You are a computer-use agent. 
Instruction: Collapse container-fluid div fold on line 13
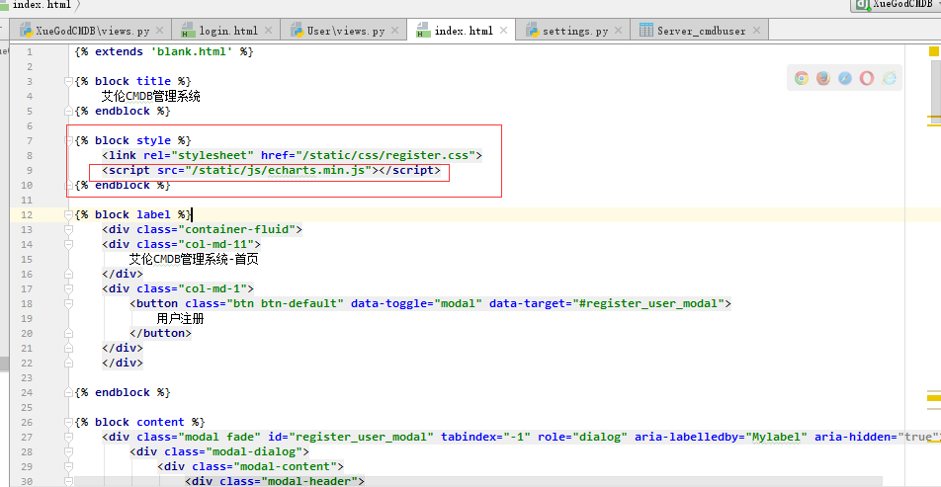pos(68,230)
